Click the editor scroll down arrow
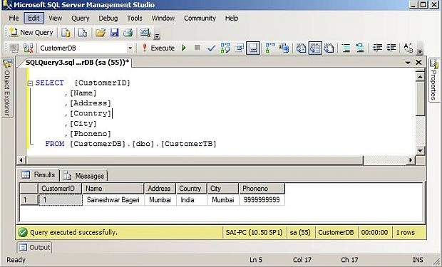 tap(420, 151)
